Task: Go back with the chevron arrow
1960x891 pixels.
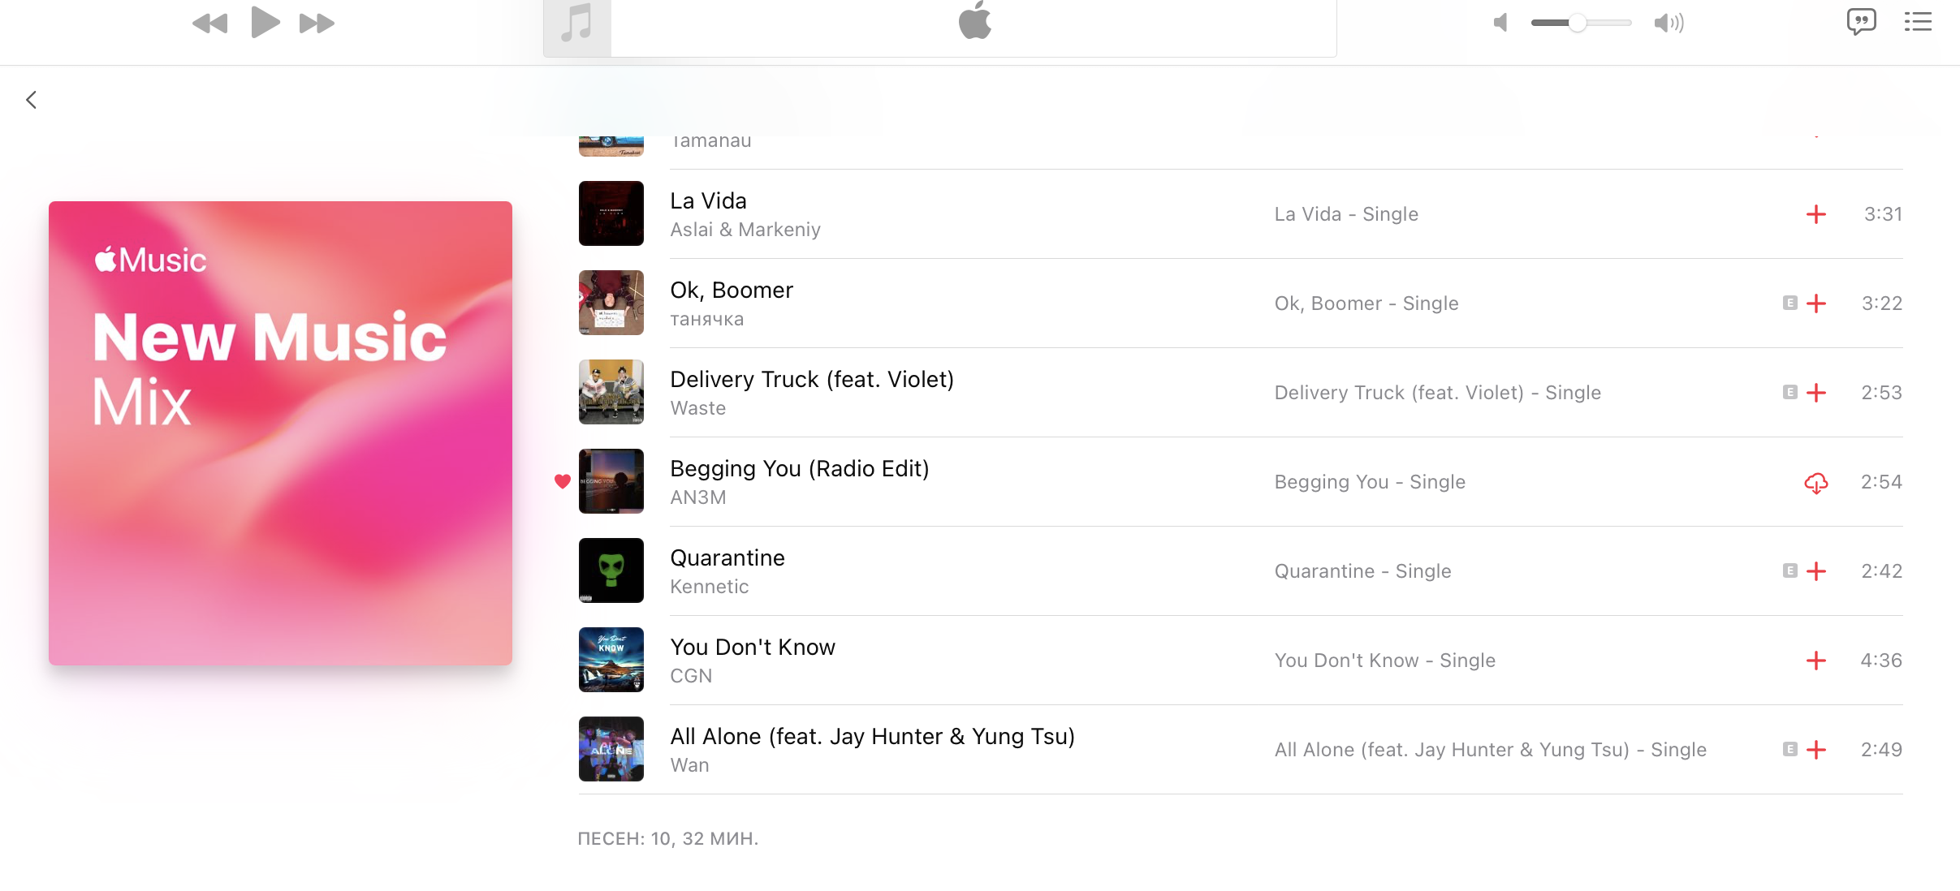Action: tap(31, 100)
